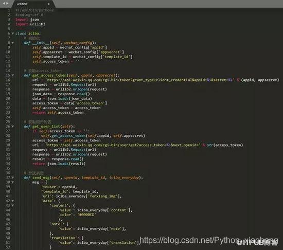
Task: Click the left tab scroll arrow
Action: (4, 3)
